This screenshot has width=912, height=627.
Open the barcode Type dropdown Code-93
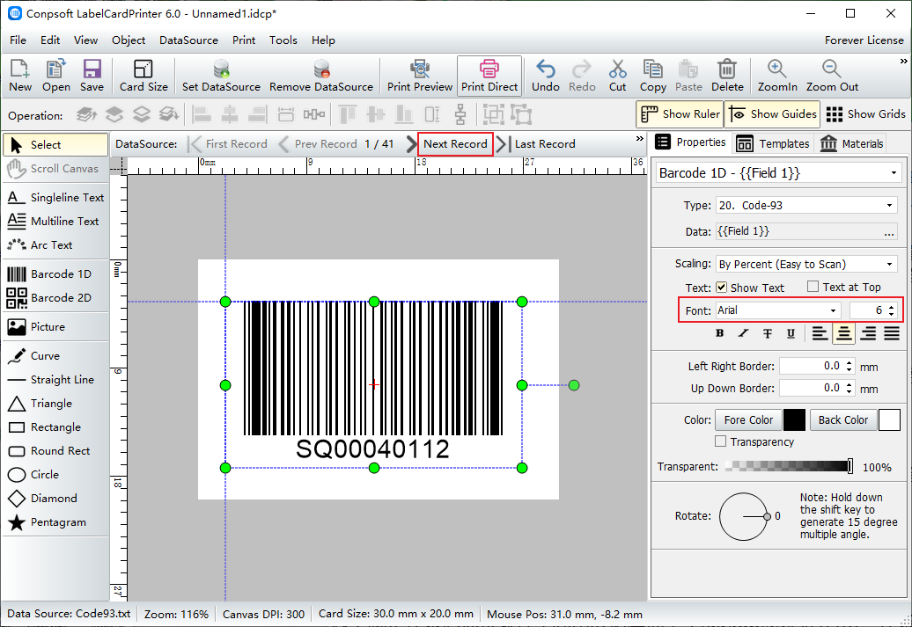806,206
